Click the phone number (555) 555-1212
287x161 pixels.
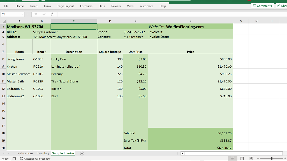point(134,32)
